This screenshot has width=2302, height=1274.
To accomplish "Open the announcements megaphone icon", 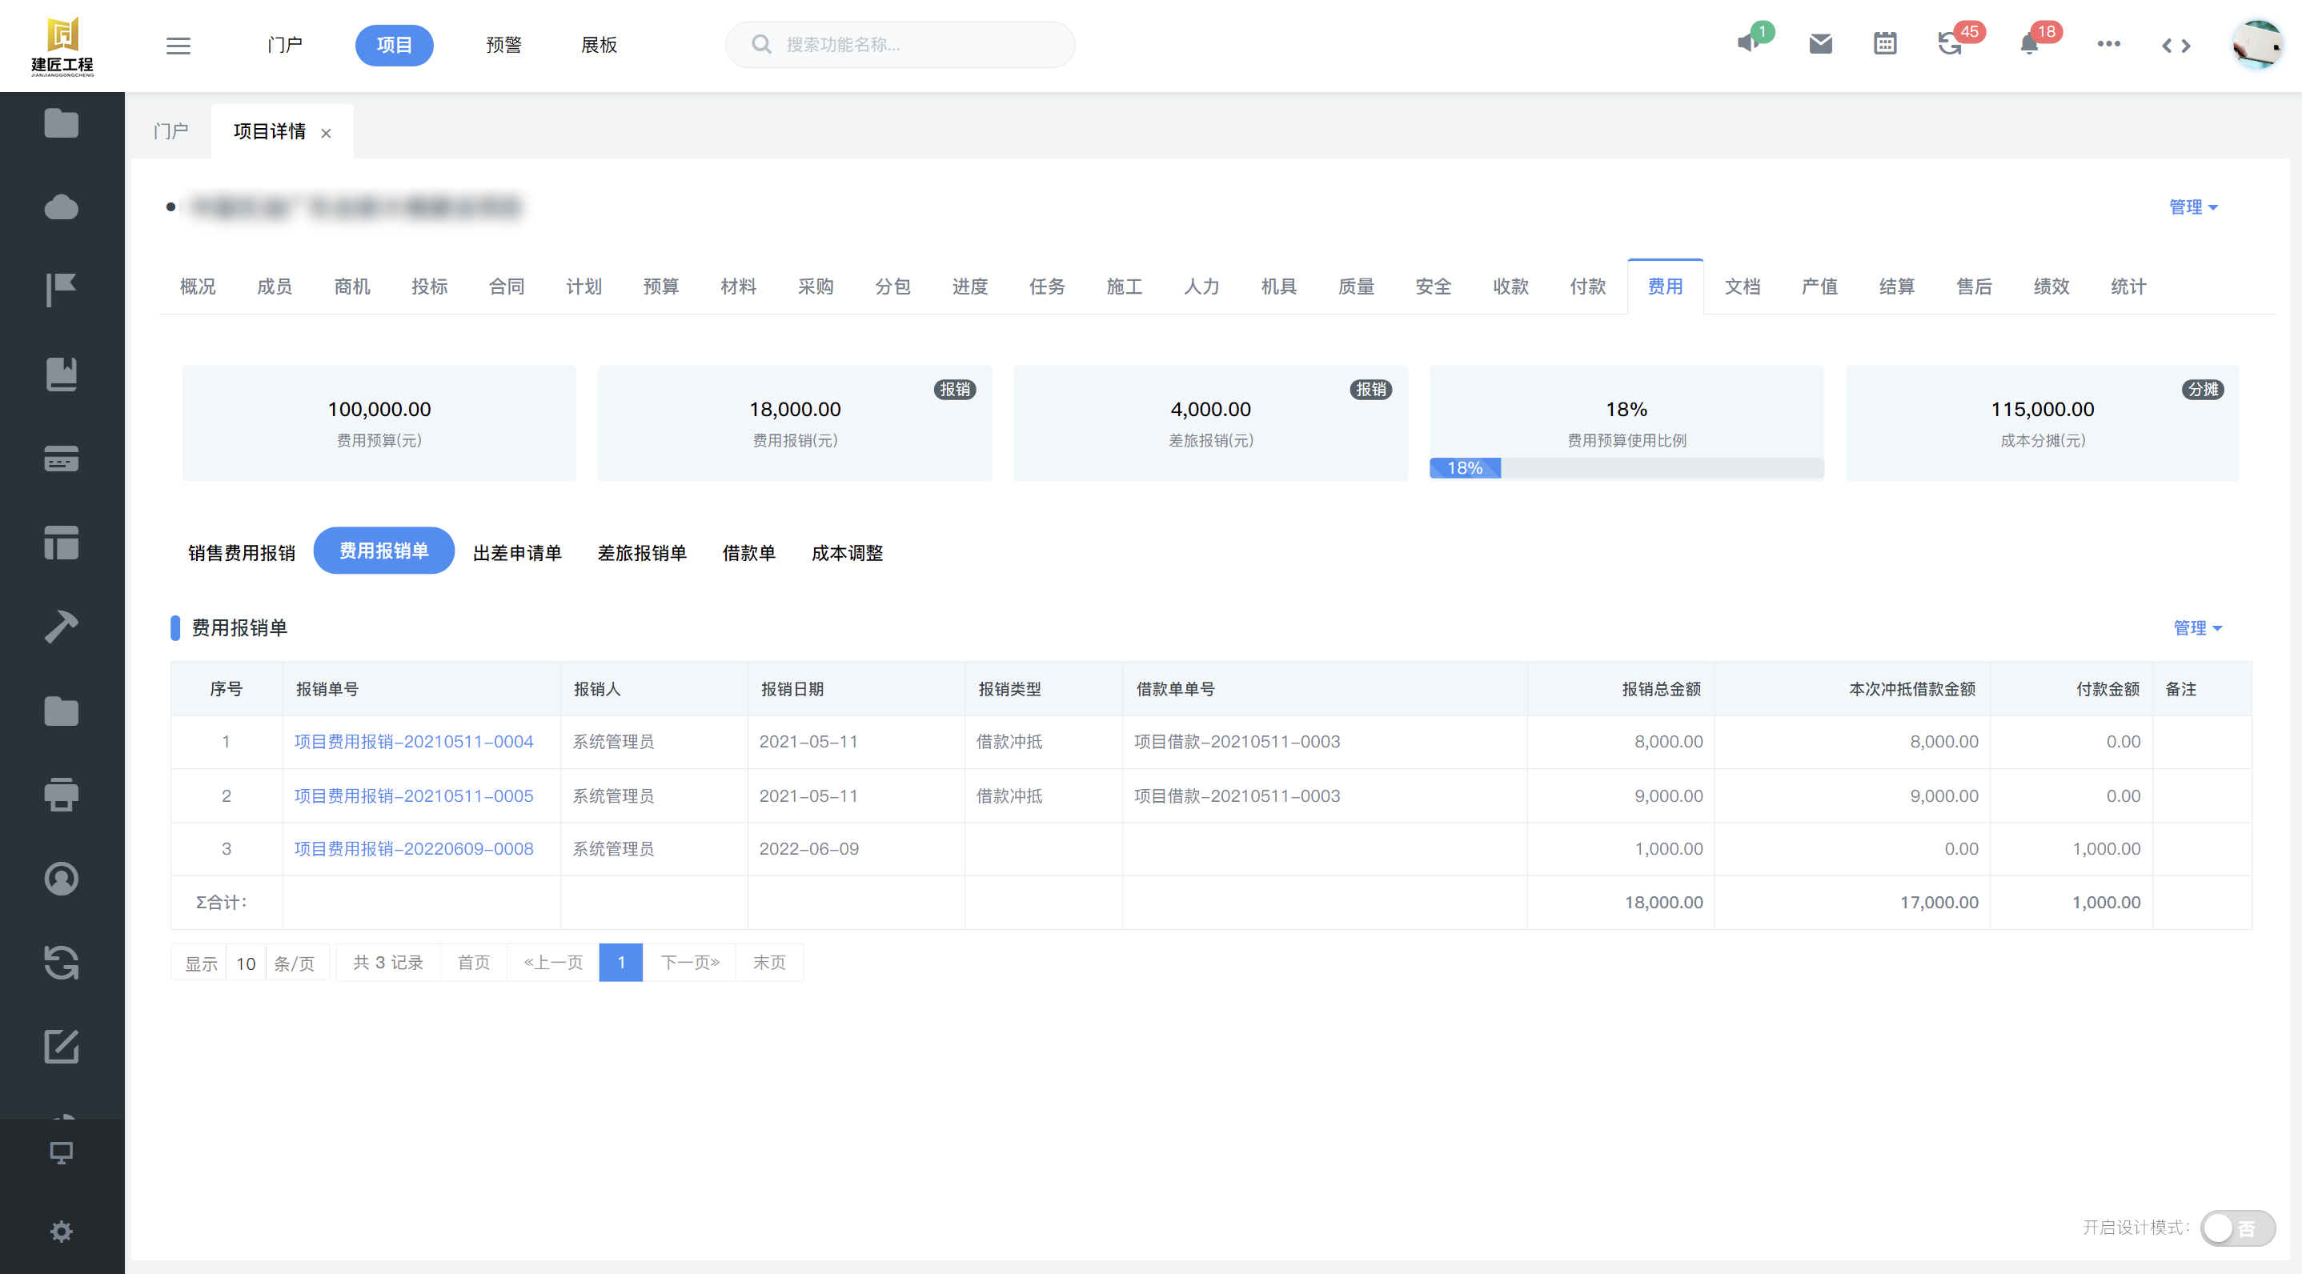I will coord(1749,43).
